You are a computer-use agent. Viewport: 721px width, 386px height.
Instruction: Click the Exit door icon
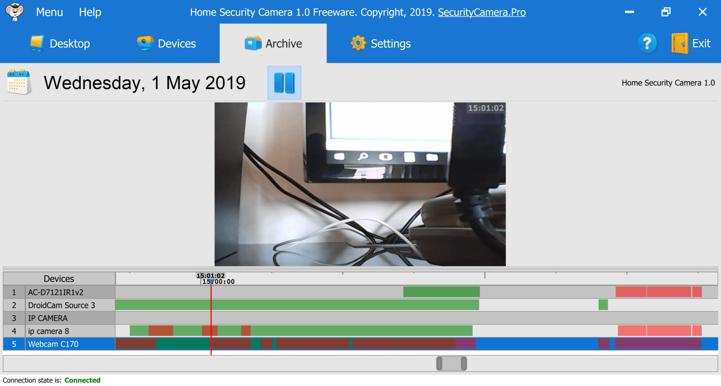[680, 43]
